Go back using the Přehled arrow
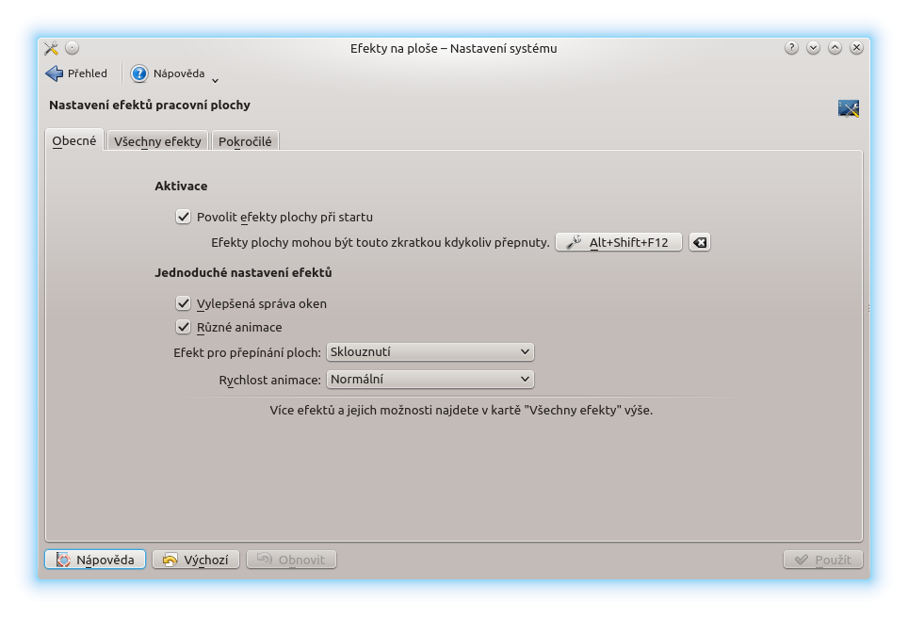 76,73
